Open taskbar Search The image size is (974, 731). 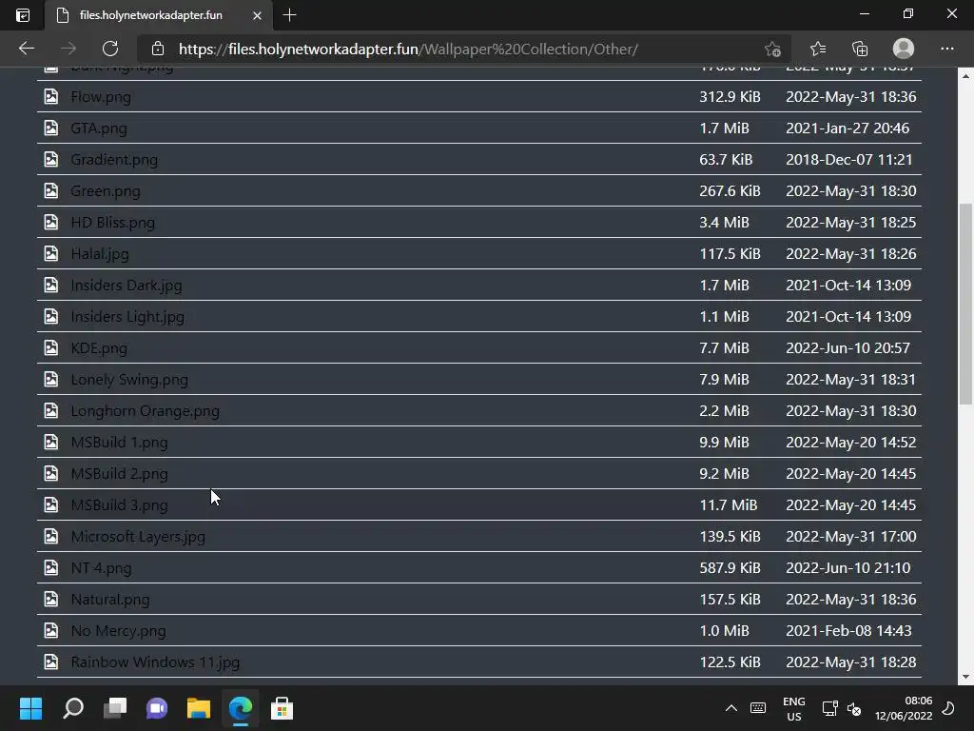73,708
